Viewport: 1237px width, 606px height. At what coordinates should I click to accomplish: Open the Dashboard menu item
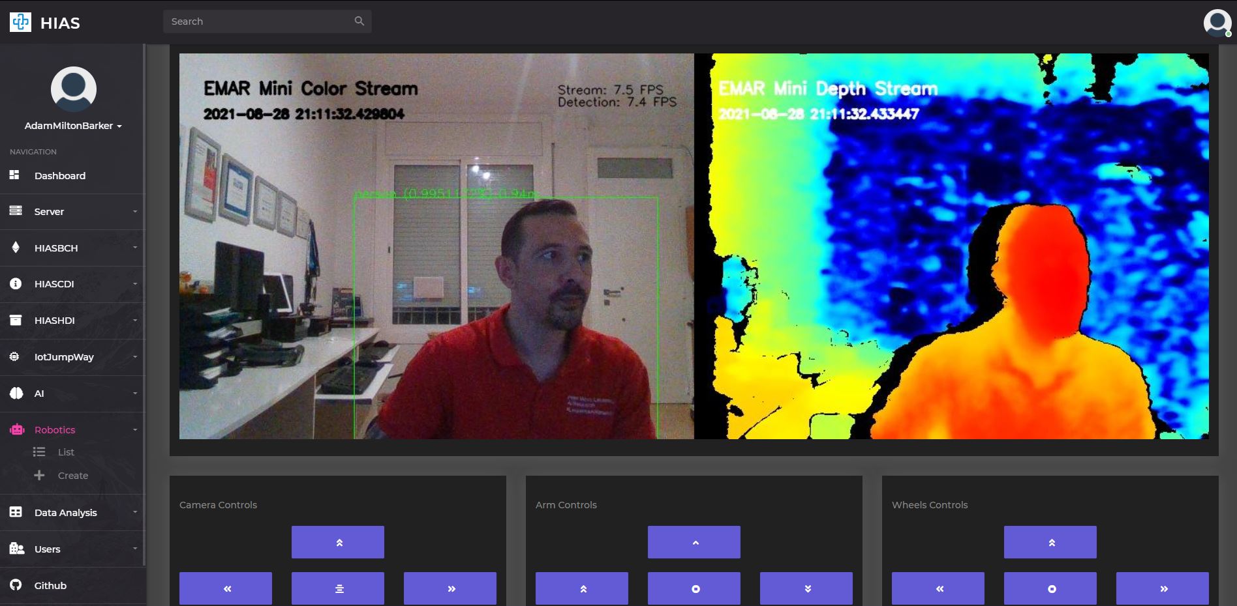click(x=72, y=175)
